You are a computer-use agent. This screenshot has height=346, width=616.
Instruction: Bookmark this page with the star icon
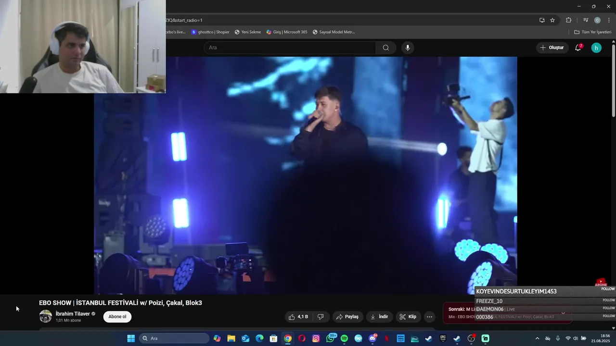(552, 20)
